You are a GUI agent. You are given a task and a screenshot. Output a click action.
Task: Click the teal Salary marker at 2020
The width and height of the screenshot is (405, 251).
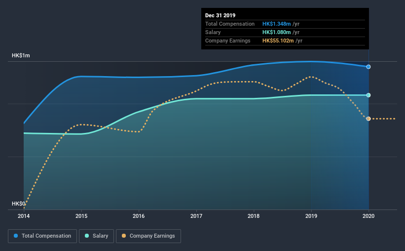368,95
